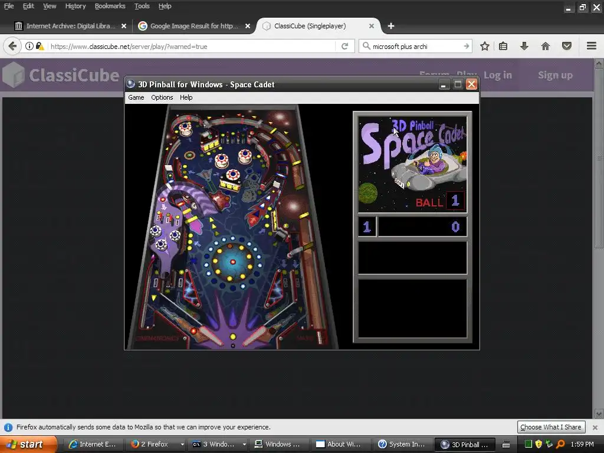Switch to Internet Explorer taskbar button
The width and height of the screenshot is (604, 453).
click(93, 444)
